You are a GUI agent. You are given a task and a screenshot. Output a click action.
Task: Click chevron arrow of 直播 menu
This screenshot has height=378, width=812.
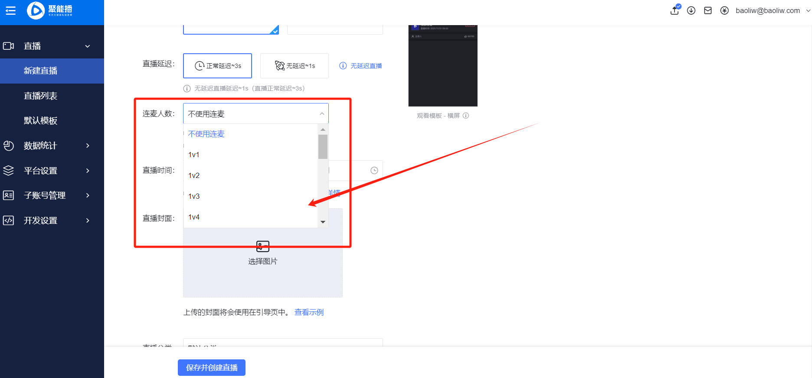point(88,46)
